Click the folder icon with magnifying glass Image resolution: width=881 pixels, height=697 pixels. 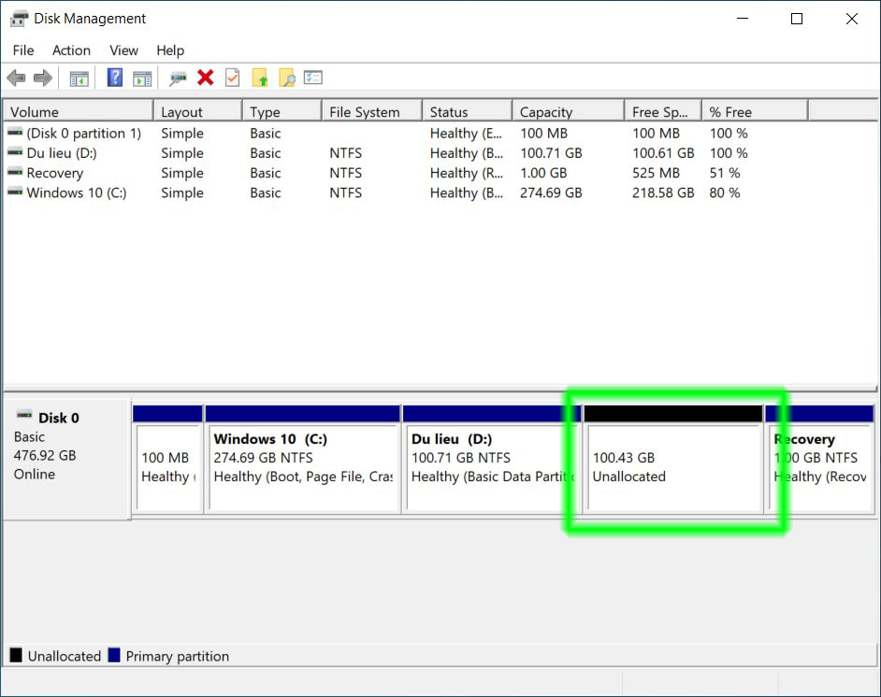pos(286,78)
